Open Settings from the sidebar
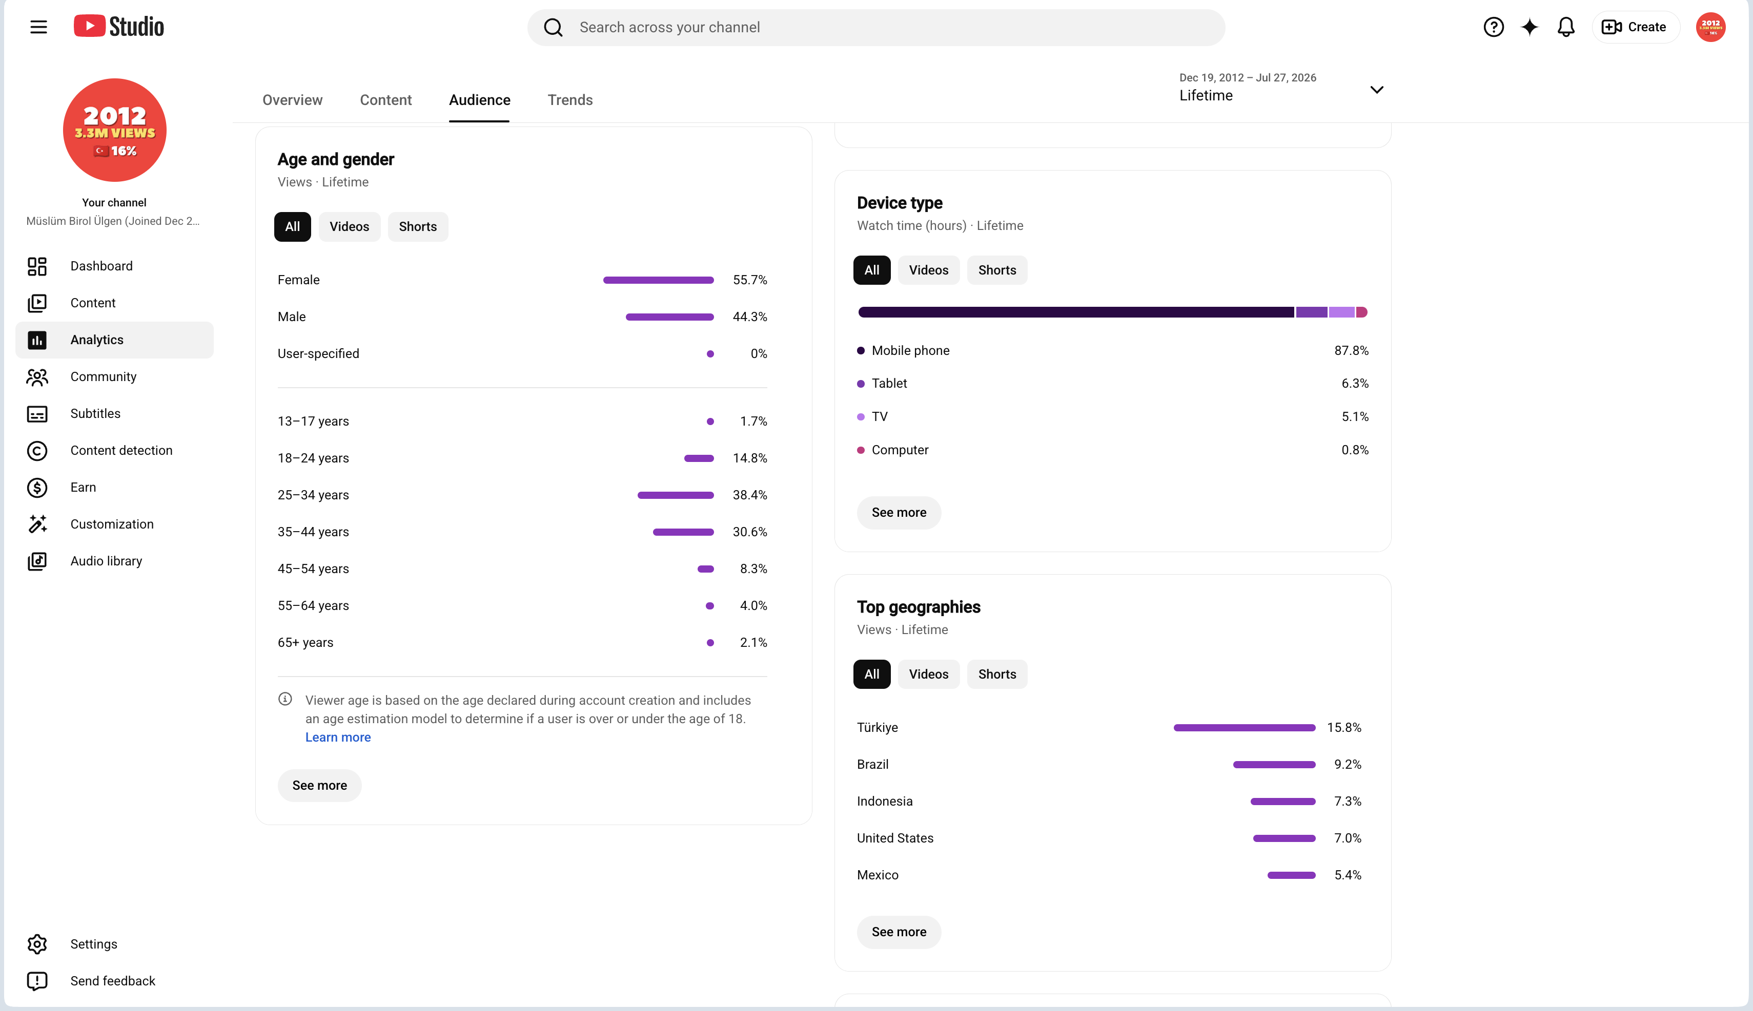The width and height of the screenshot is (1753, 1011). 115,944
